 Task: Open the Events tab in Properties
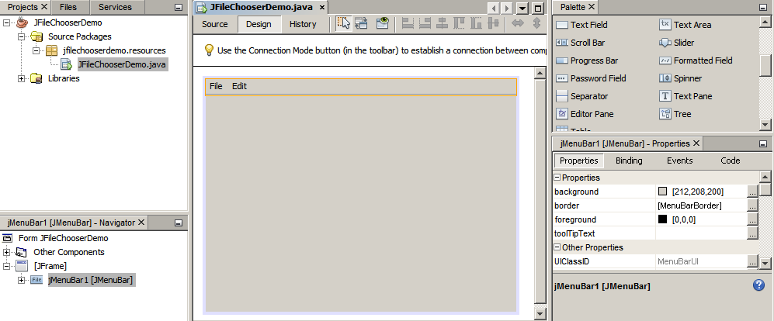click(679, 160)
